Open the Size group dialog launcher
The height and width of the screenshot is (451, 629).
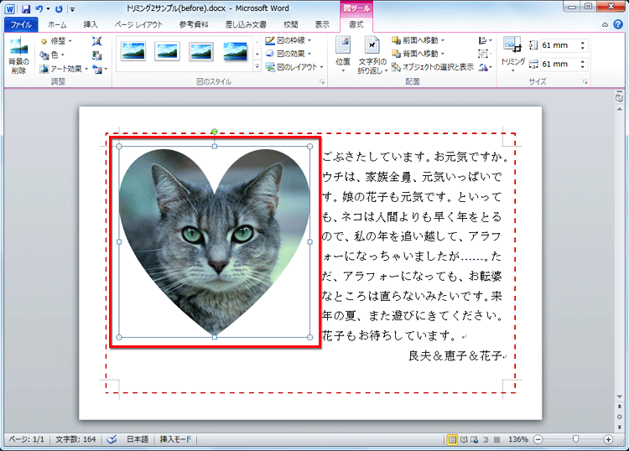(585, 82)
